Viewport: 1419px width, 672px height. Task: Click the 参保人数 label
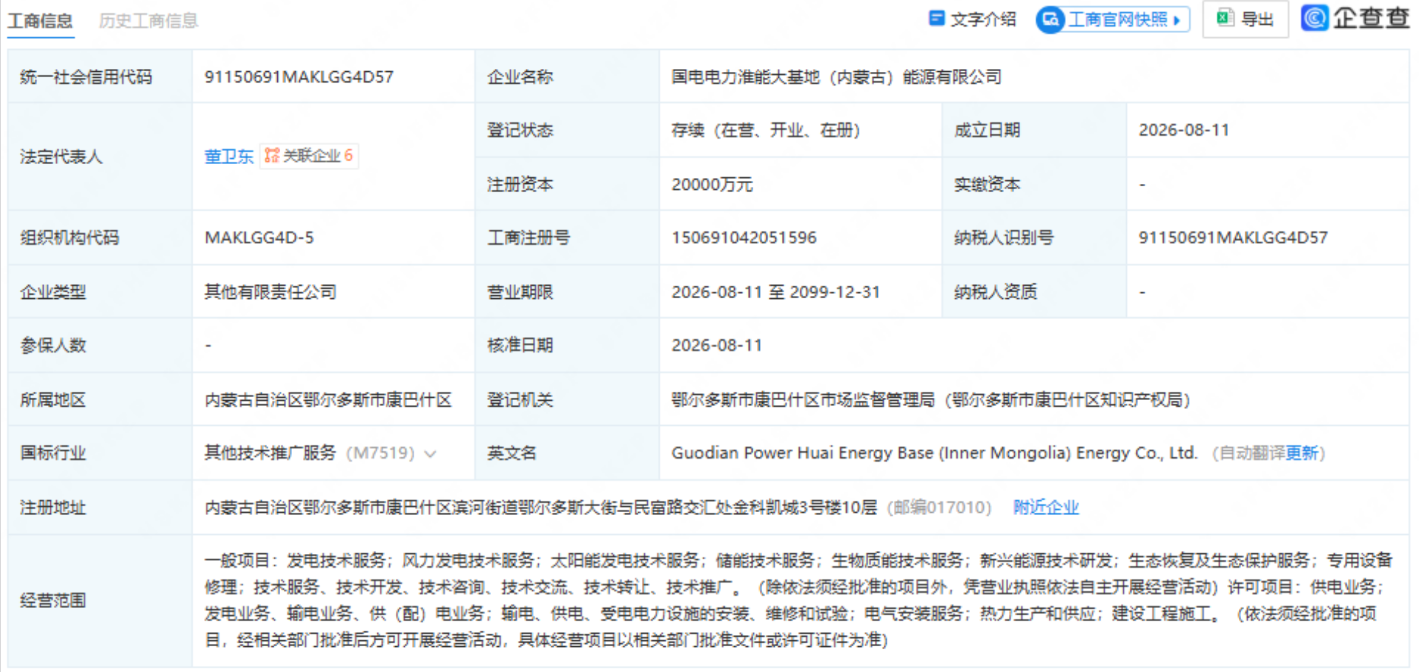click(x=53, y=346)
